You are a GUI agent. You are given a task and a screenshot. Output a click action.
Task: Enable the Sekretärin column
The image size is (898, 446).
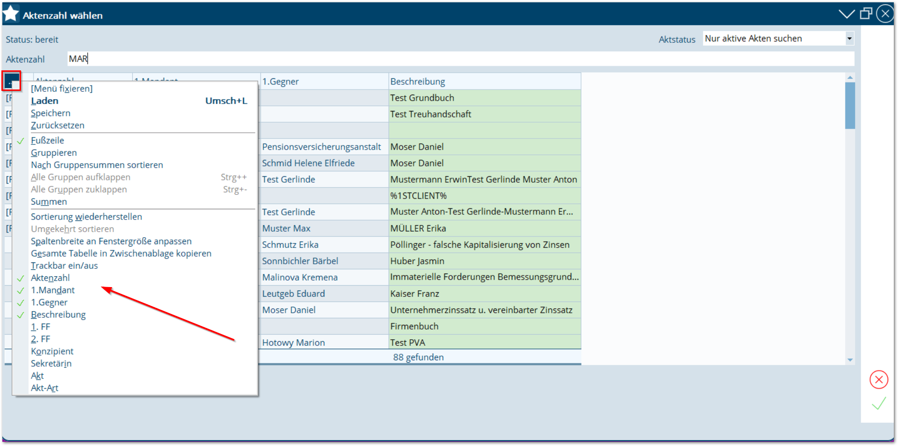(51, 364)
